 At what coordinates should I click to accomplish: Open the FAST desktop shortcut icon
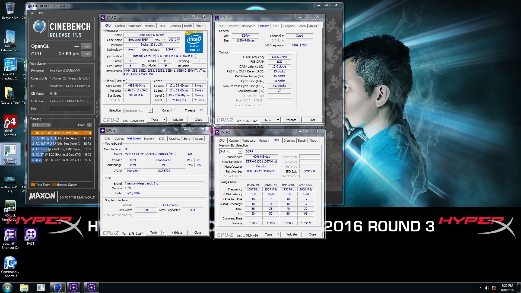(31, 237)
